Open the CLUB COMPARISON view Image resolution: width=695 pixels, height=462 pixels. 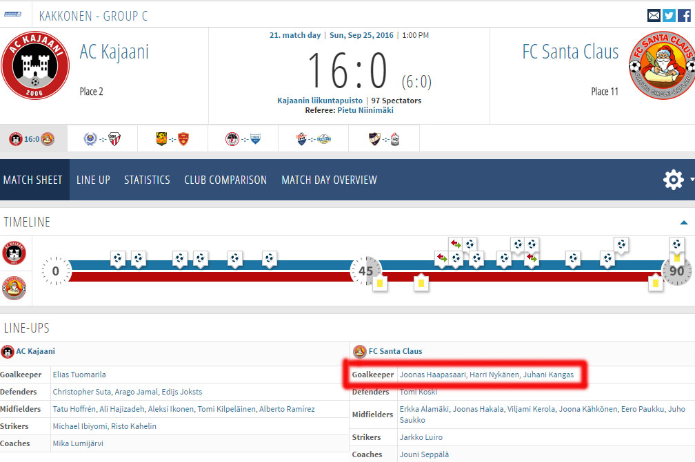(x=224, y=180)
